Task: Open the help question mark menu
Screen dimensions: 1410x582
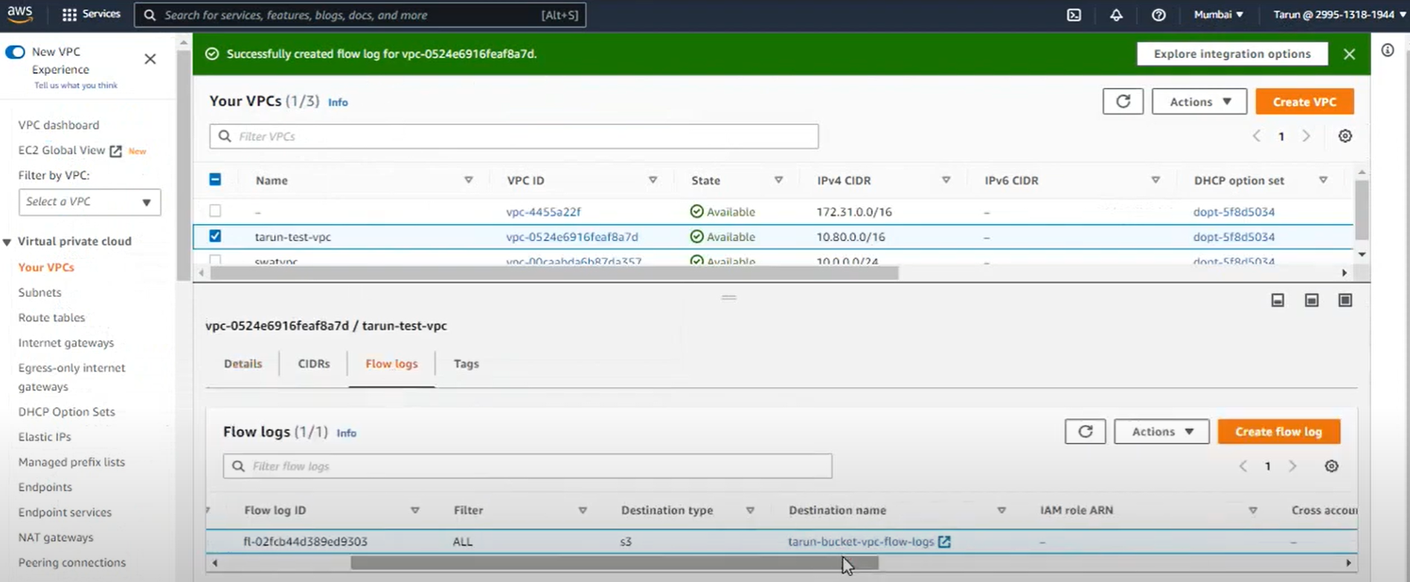Action: pyautogui.click(x=1159, y=14)
